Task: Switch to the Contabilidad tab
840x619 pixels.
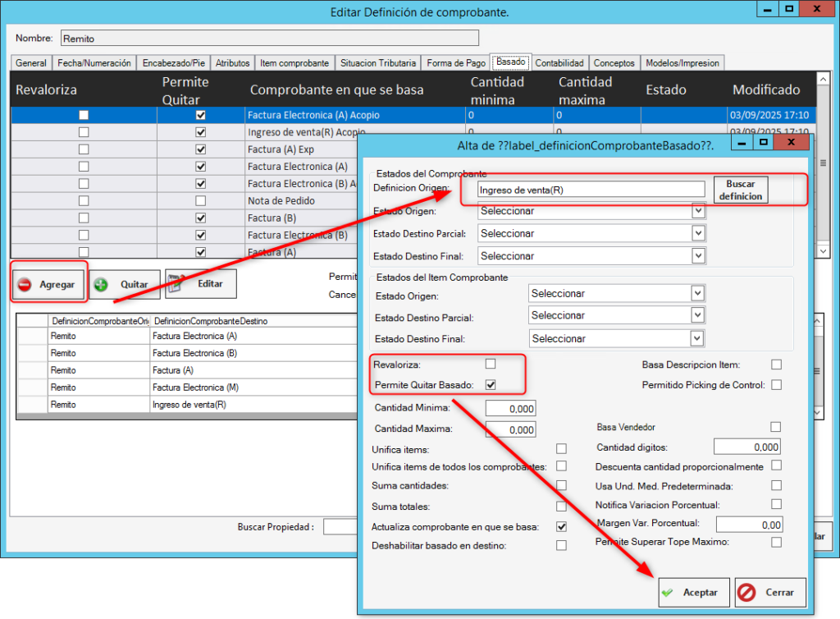Action: click(559, 62)
